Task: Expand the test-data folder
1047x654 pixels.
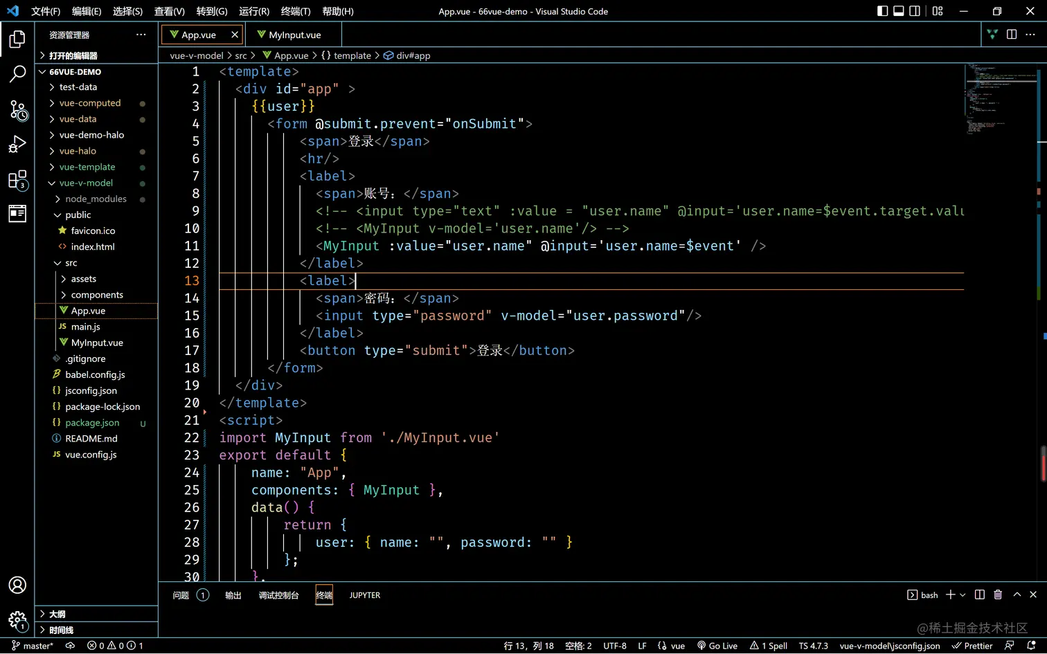Action: click(96, 87)
